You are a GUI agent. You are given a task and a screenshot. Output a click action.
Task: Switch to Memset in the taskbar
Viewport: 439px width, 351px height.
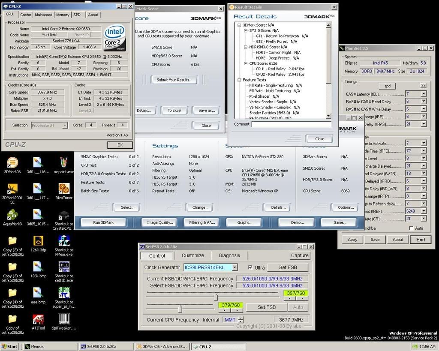click(51, 347)
